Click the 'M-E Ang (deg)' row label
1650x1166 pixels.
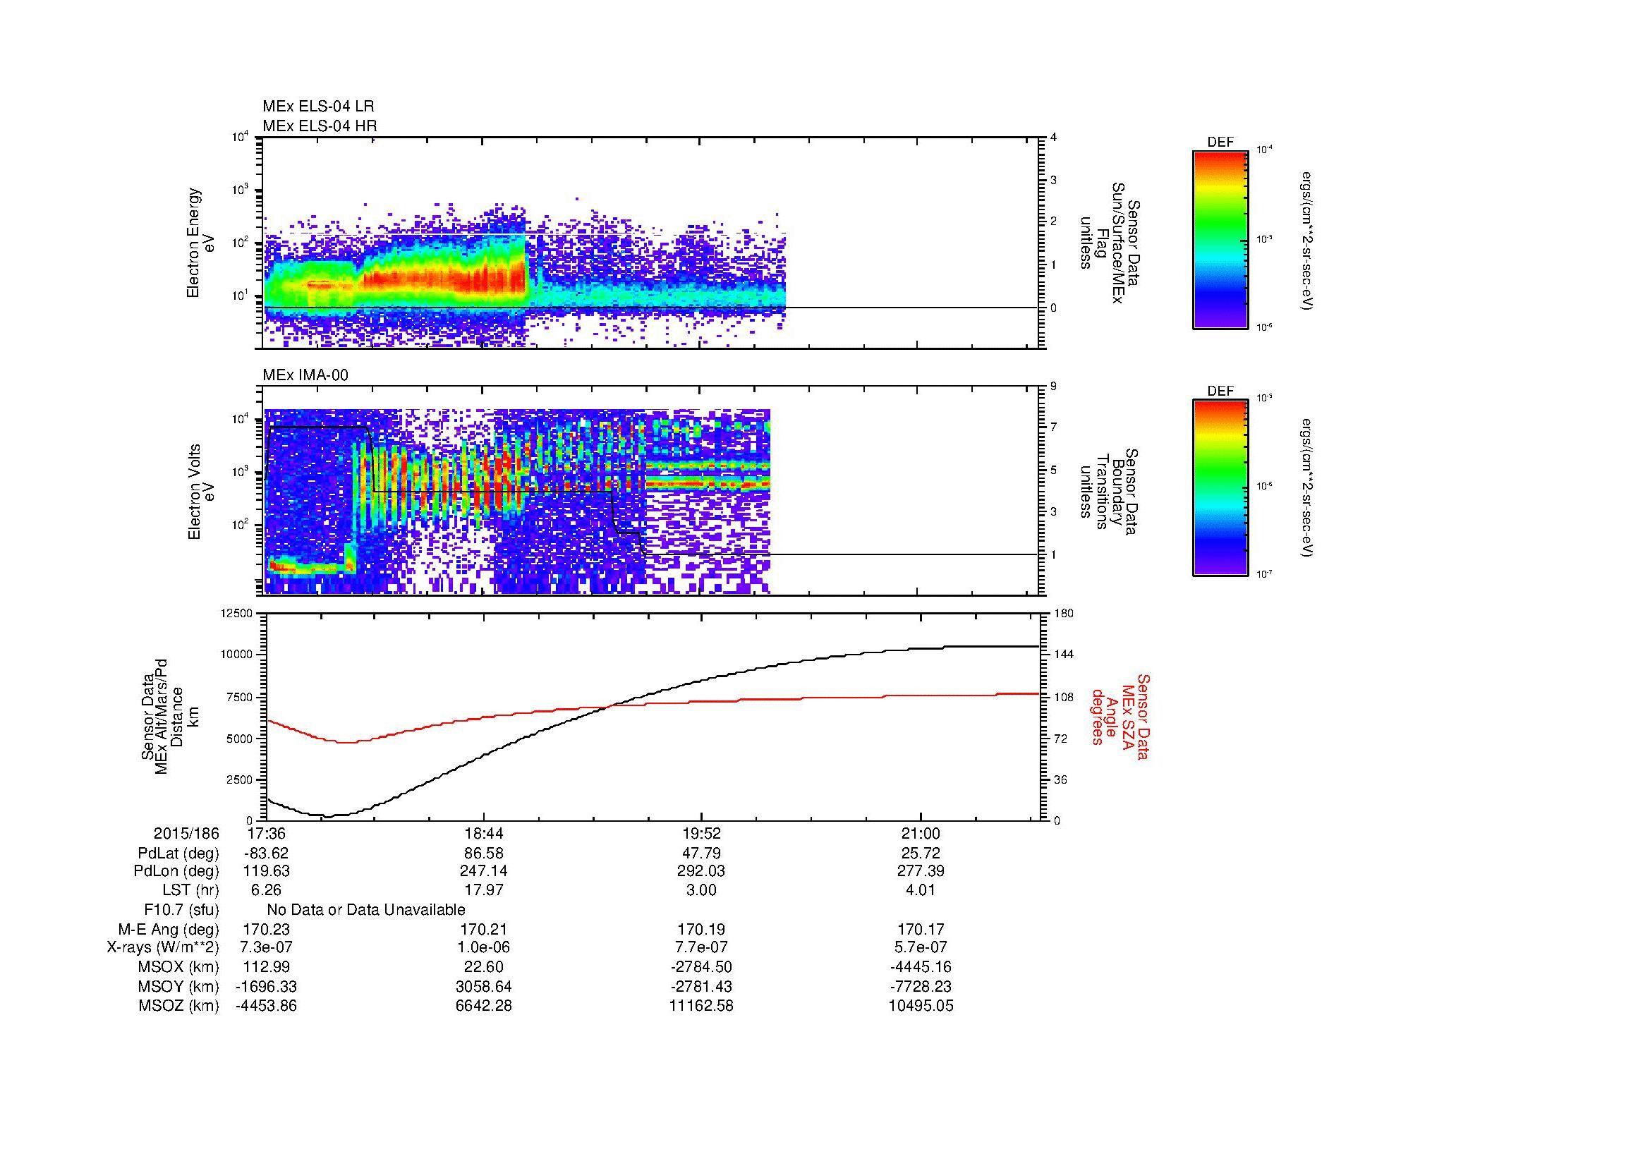coord(169,929)
